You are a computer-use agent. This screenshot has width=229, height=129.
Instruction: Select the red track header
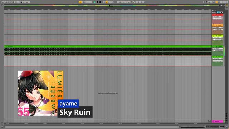point(218,15)
